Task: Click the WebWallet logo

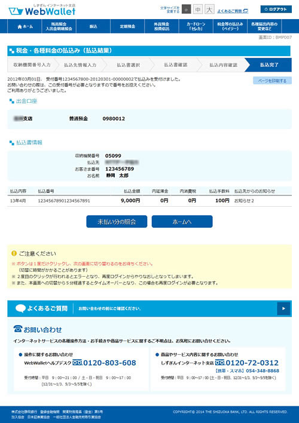Action: pyautogui.click(x=42, y=10)
